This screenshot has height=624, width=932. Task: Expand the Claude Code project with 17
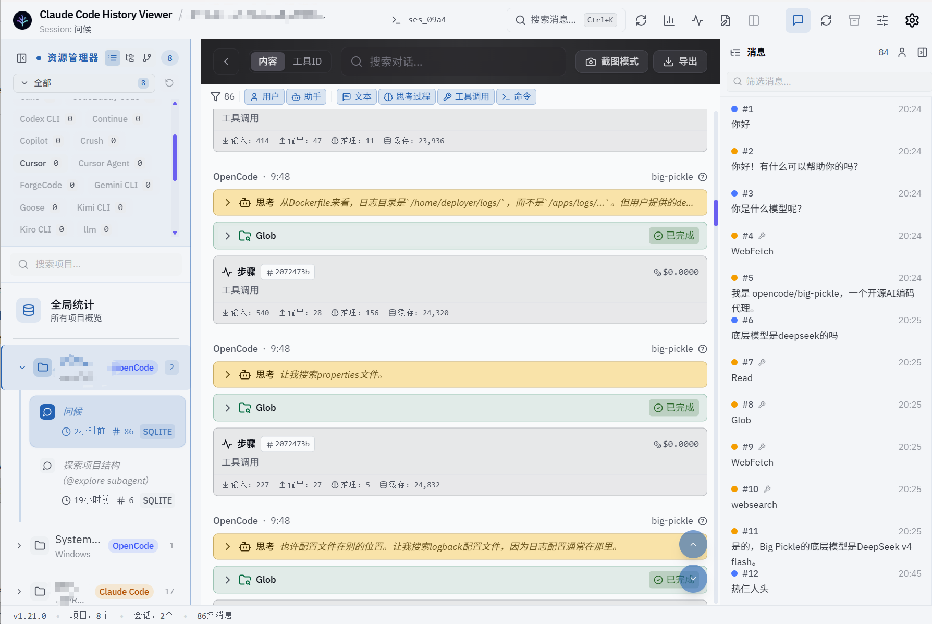click(x=19, y=592)
